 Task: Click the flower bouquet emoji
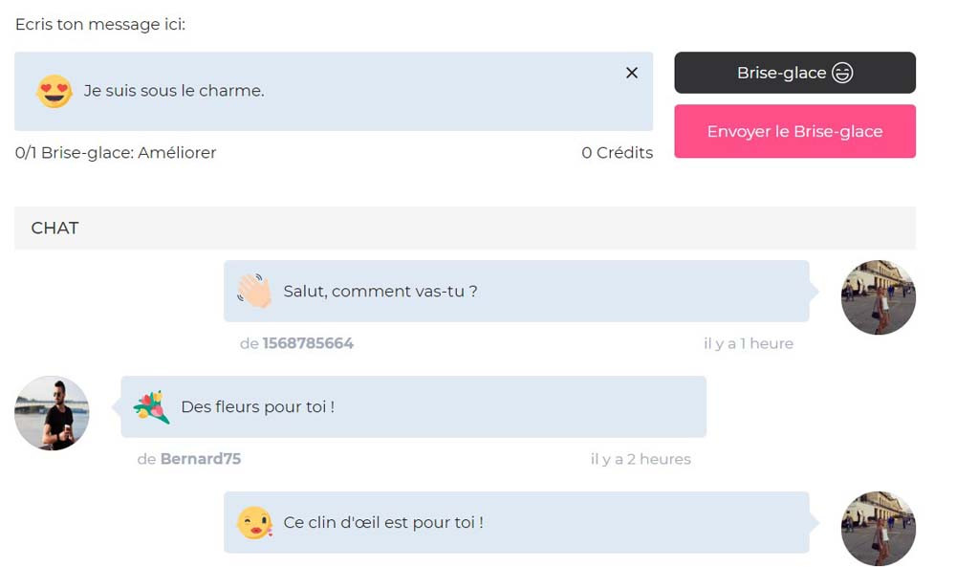tap(151, 407)
